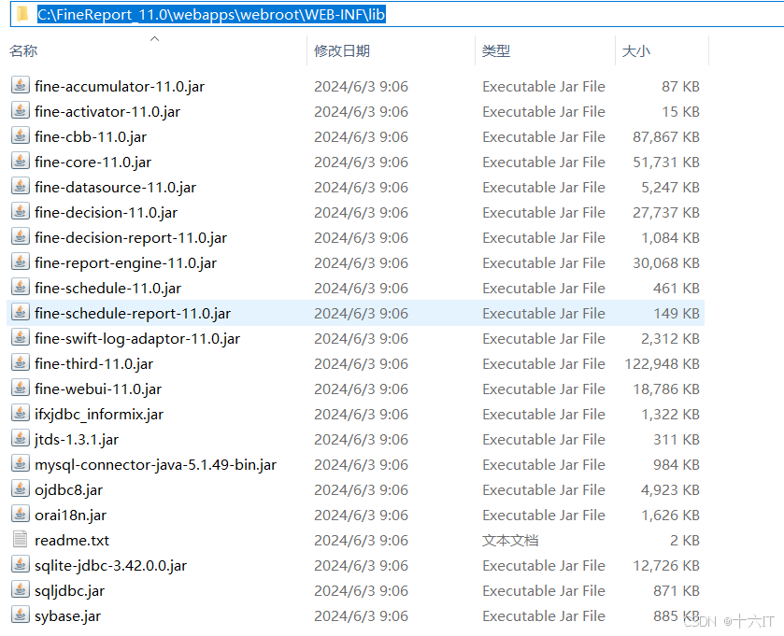Click the jar icon of fine-decision-report-11.0.jar
The height and width of the screenshot is (636, 784).
(20, 237)
